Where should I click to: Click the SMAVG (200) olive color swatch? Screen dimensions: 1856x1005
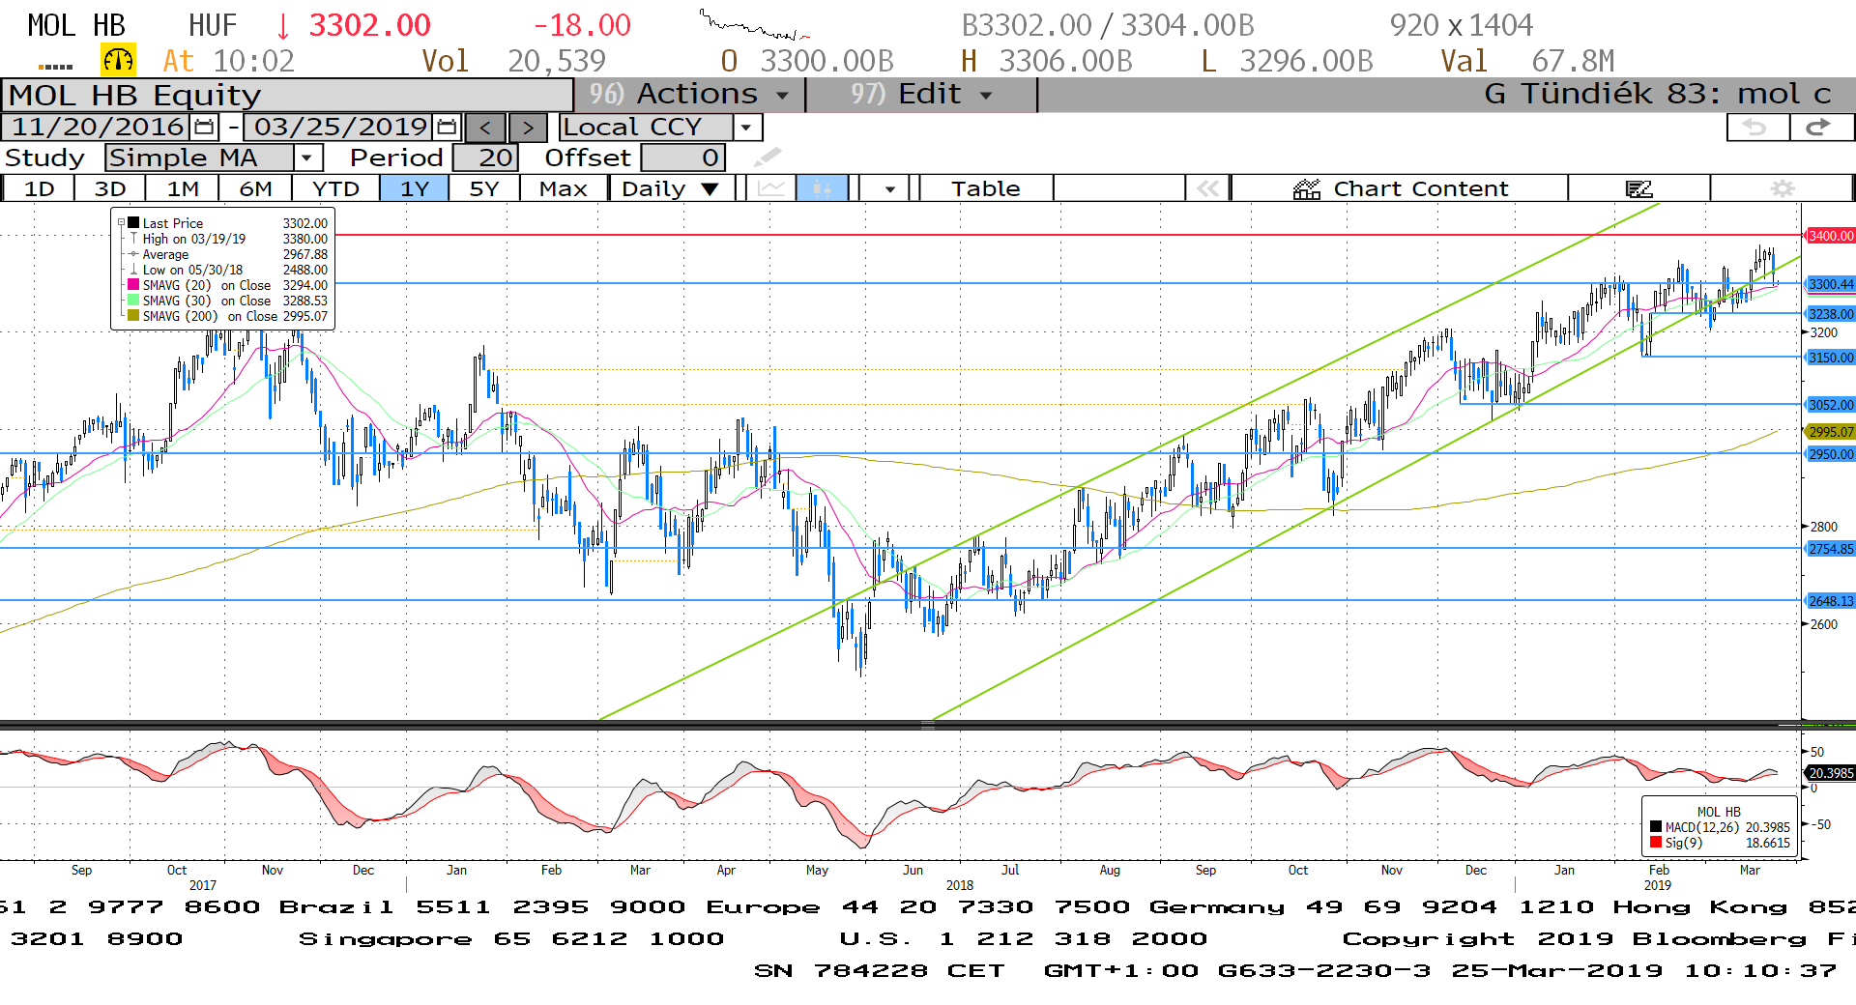133,315
